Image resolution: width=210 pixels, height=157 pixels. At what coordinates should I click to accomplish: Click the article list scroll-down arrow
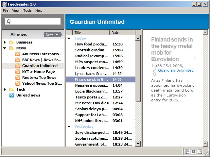coord(138,144)
